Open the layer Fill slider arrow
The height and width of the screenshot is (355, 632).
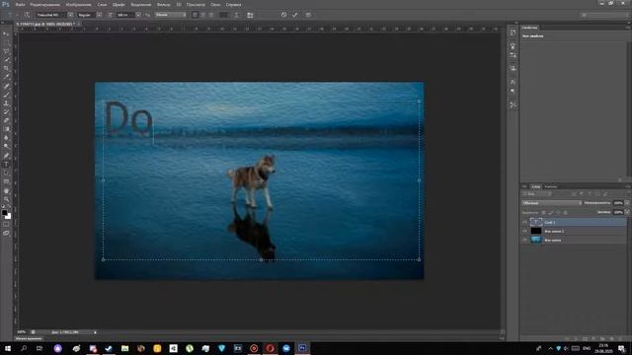pyautogui.click(x=627, y=212)
